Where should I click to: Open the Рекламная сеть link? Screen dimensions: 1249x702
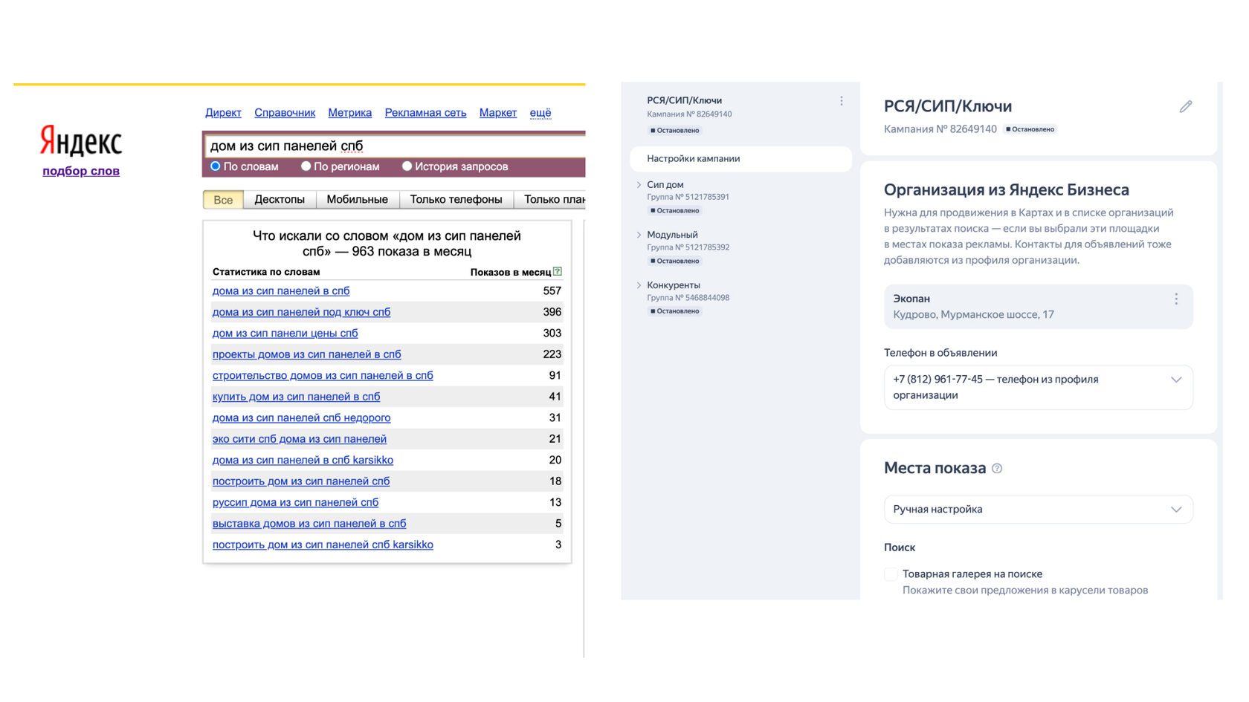[425, 113]
